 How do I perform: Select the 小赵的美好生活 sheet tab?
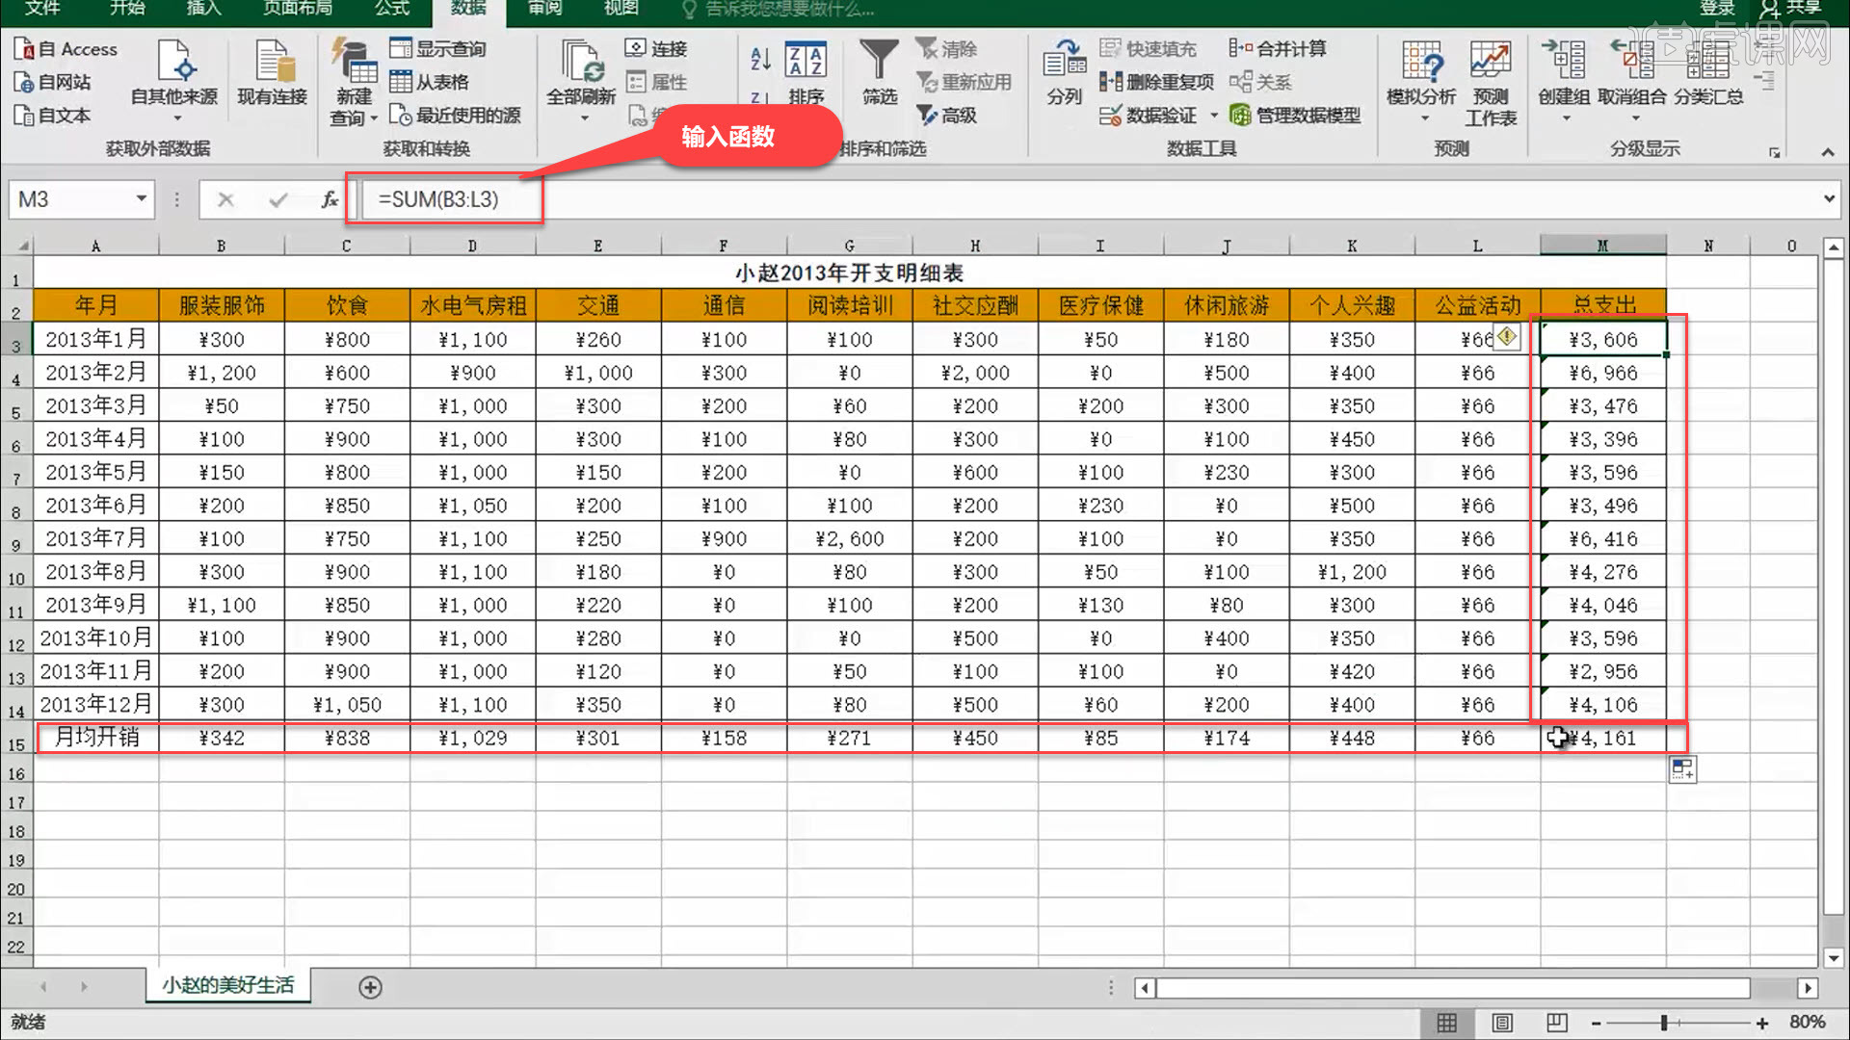tap(228, 985)
